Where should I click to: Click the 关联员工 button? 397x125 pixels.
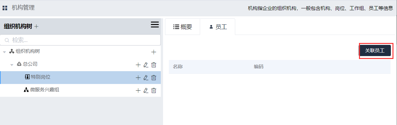[x=375, y=51]
